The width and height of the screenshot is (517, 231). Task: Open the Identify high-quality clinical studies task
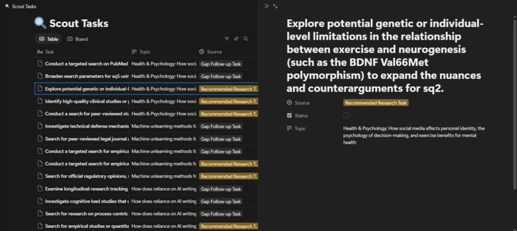click(87, 101)
